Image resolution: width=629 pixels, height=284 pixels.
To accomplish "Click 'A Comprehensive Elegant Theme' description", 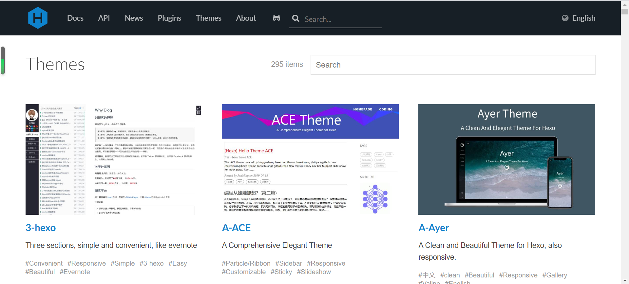I will [x=277, y=245].
